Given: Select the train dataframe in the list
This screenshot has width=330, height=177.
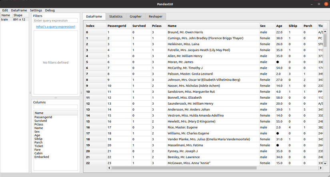Looking at the screenshot, I should [14, 19].
